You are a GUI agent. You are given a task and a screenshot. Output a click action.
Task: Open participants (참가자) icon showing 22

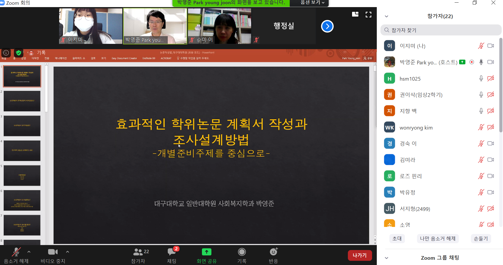[x=138, y=252]
